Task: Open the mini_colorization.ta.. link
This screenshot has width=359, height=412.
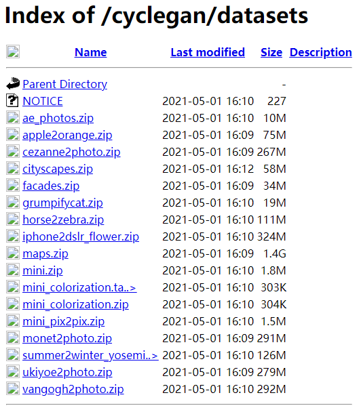Action: click(x=79, y=288)
